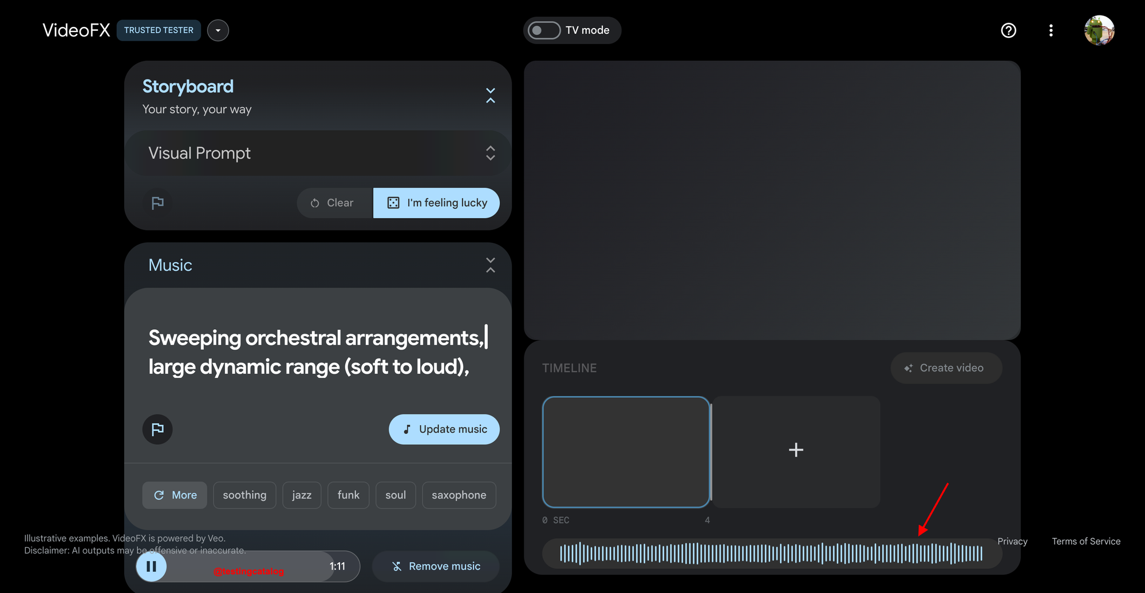Enable TV mode
This screenshot has width=1145, height=593.
tap(543, 30)
